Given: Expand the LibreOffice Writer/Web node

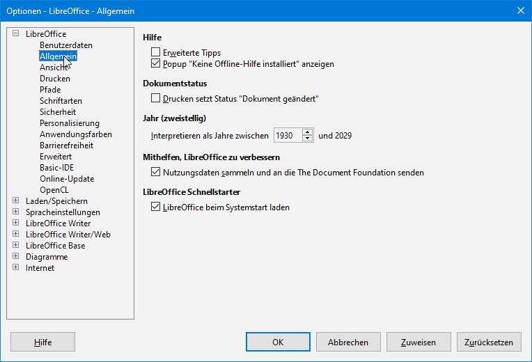Looking at the screenshot, I should [15, 234].
